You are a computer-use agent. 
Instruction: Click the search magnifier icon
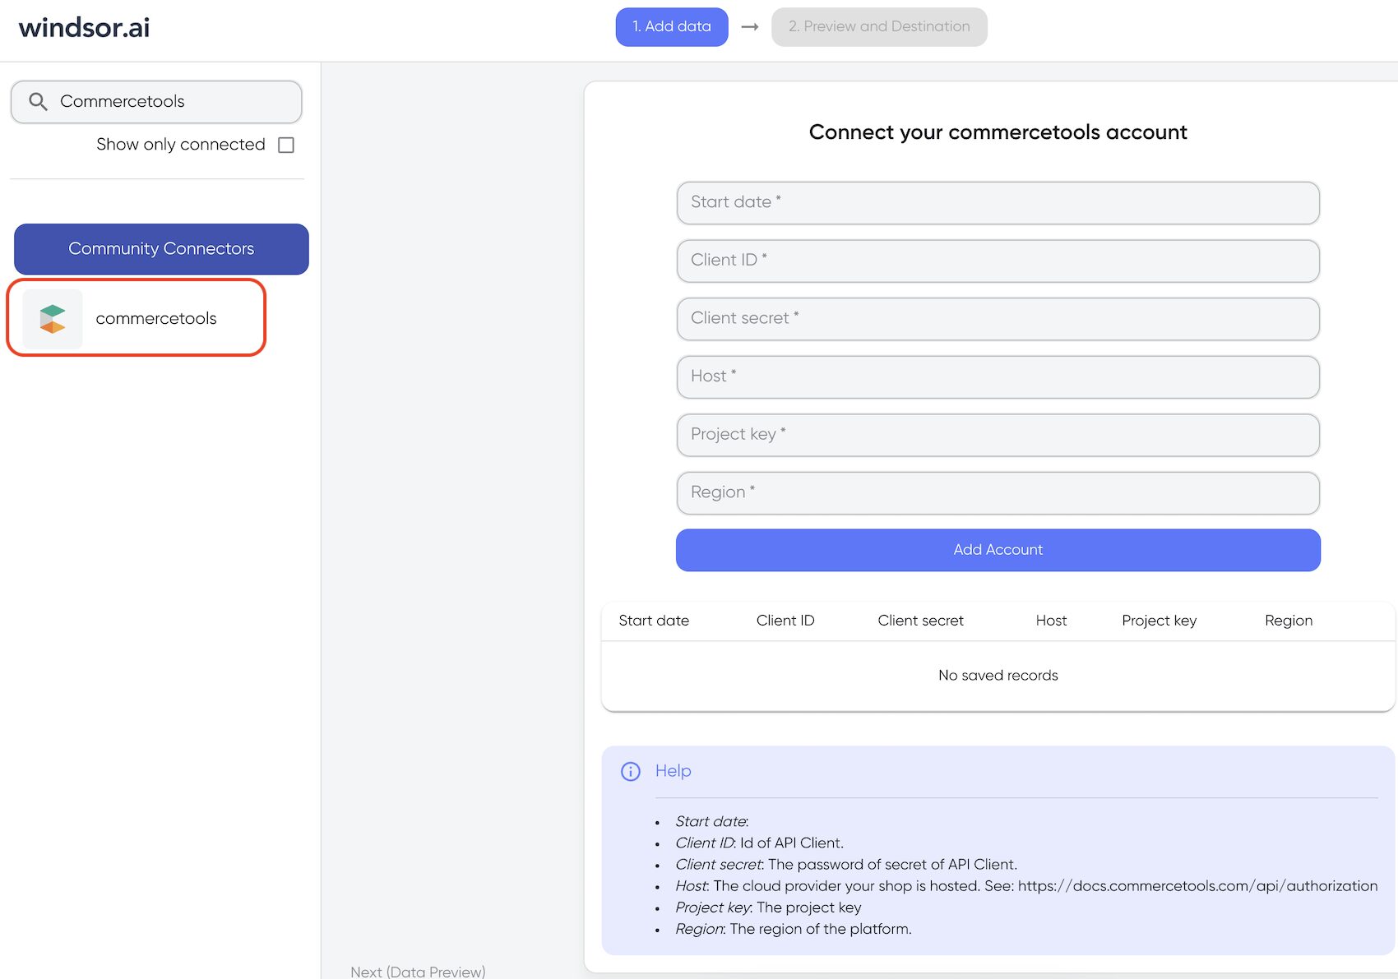pos(38,101)
